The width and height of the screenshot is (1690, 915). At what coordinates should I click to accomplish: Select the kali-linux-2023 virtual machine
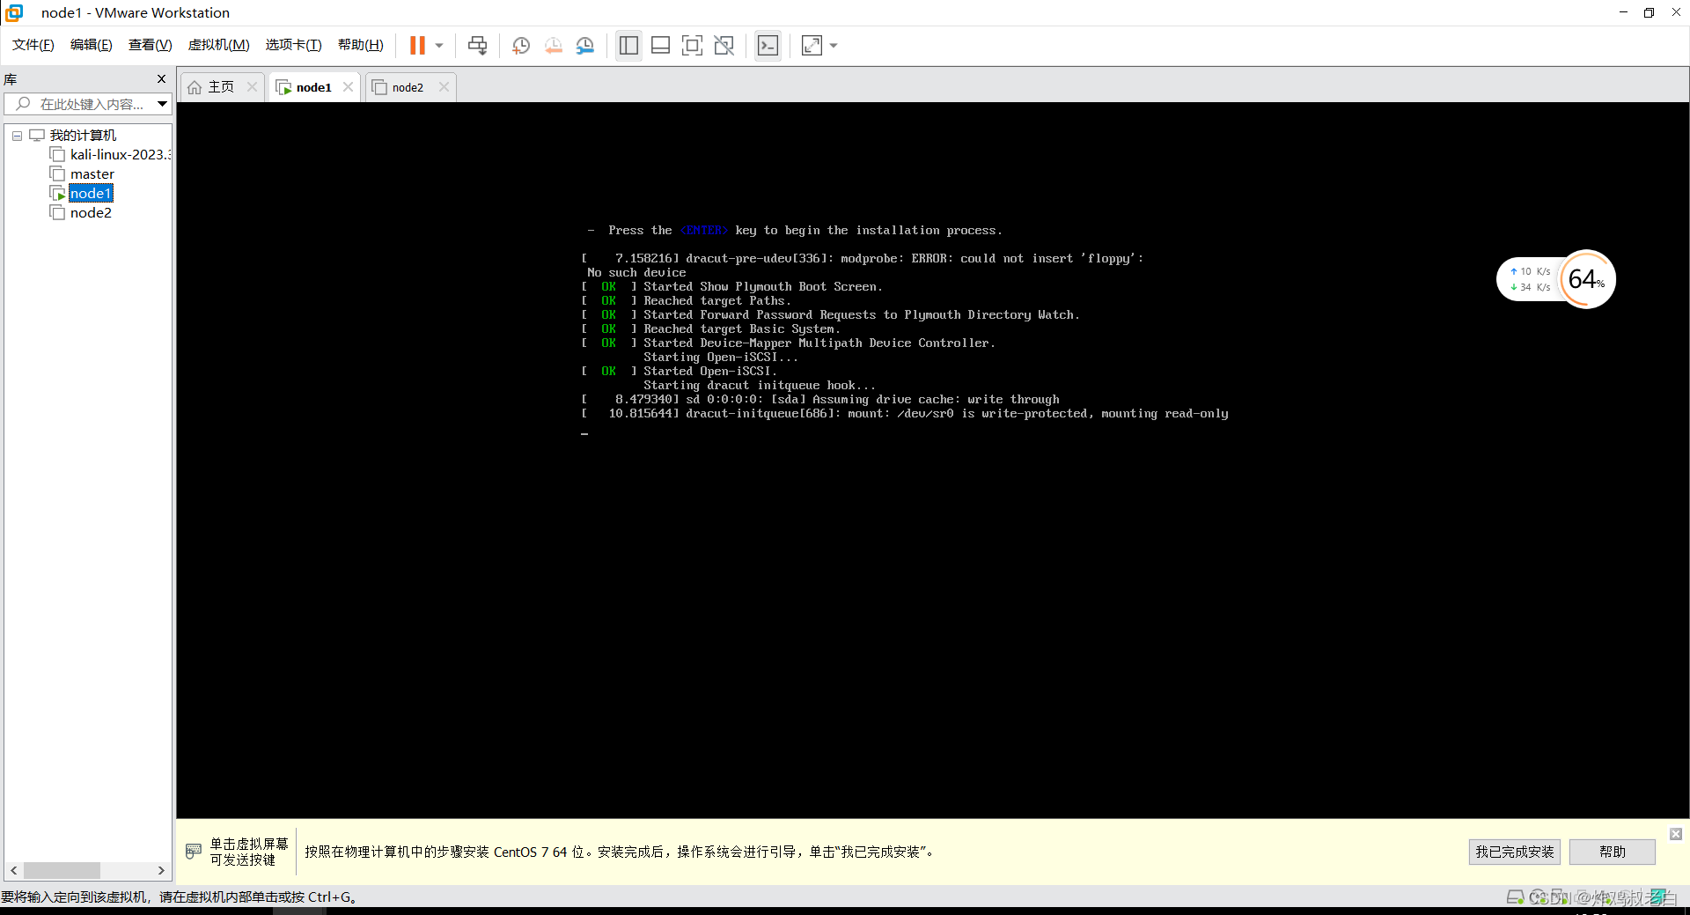point(120,155)
